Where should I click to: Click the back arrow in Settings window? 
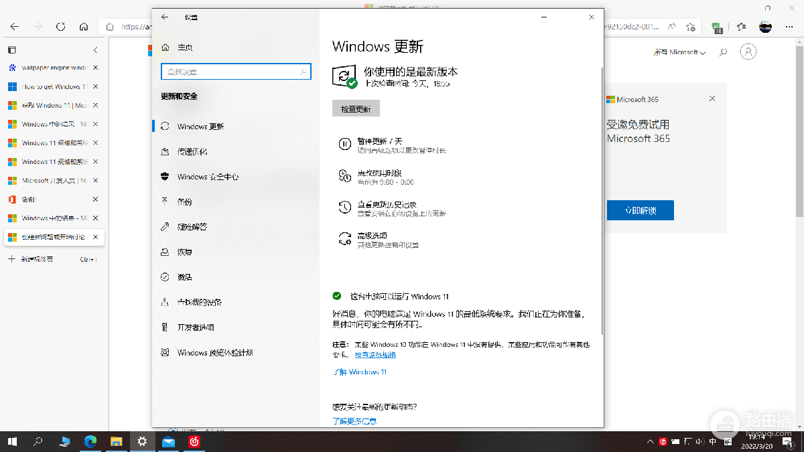[x=165, y=17]
